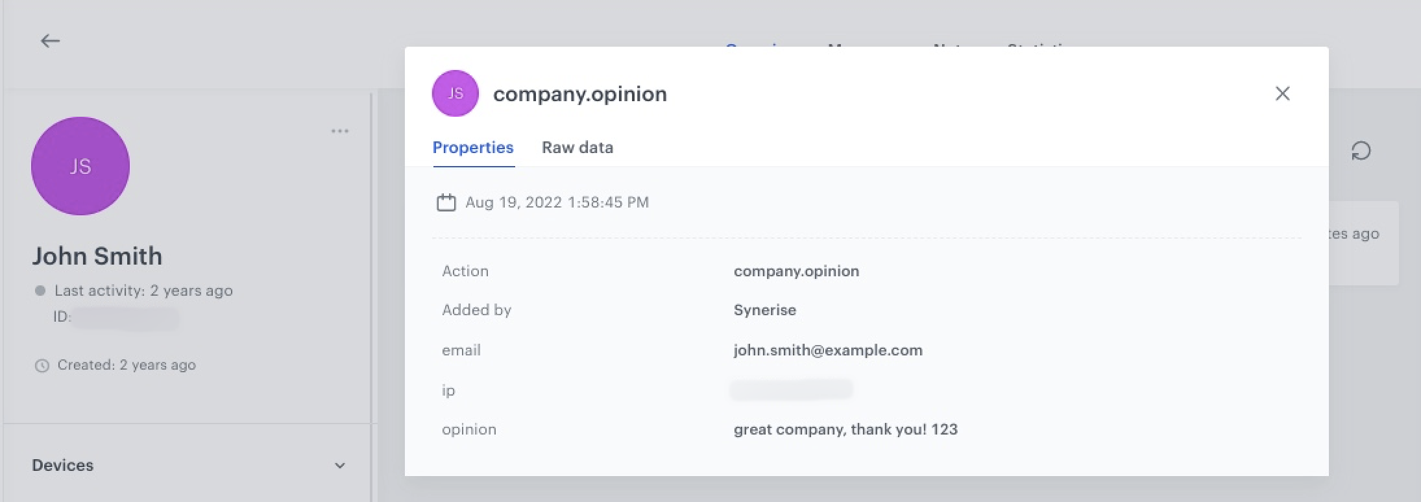Select the Properties tab
The height and width of the screenshot is (502, 1421).
(473, 148)
